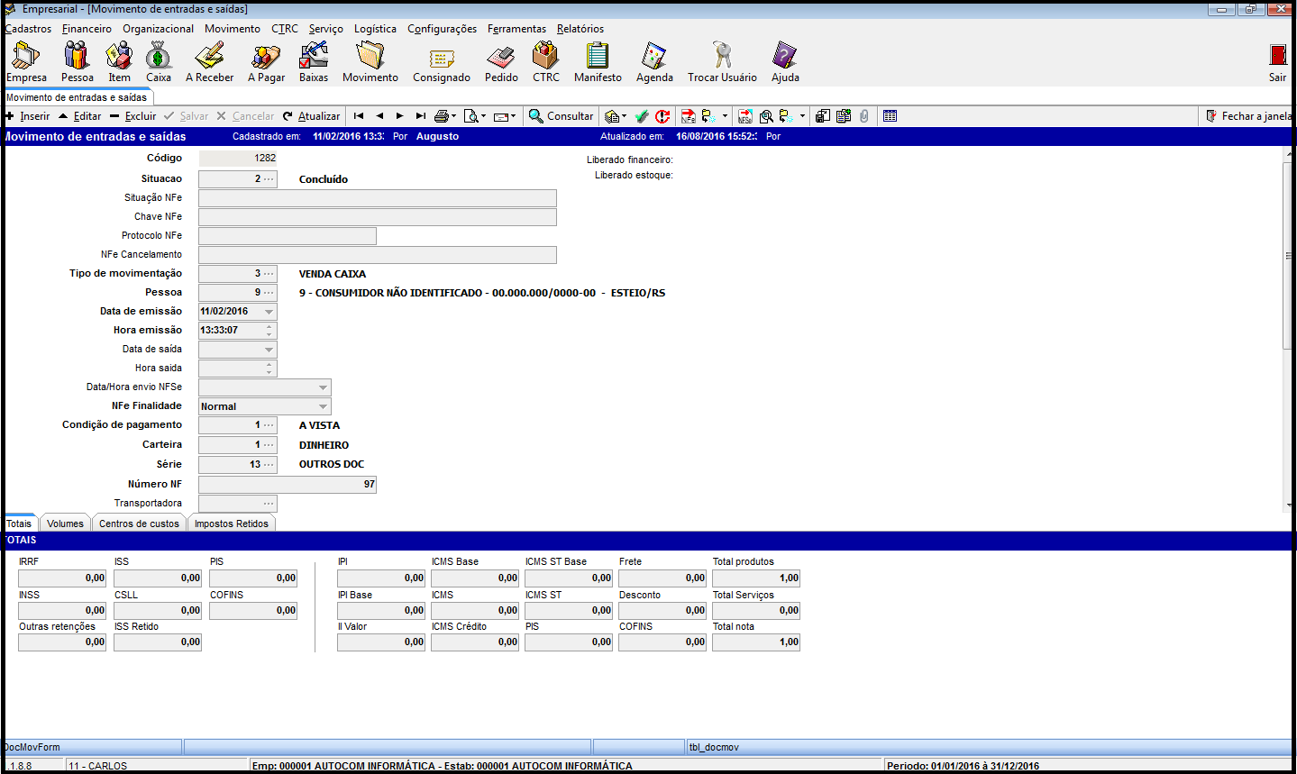Click the Trocar Usuário keys icon
Screen dimensions: 1297x774
[722, 62]
